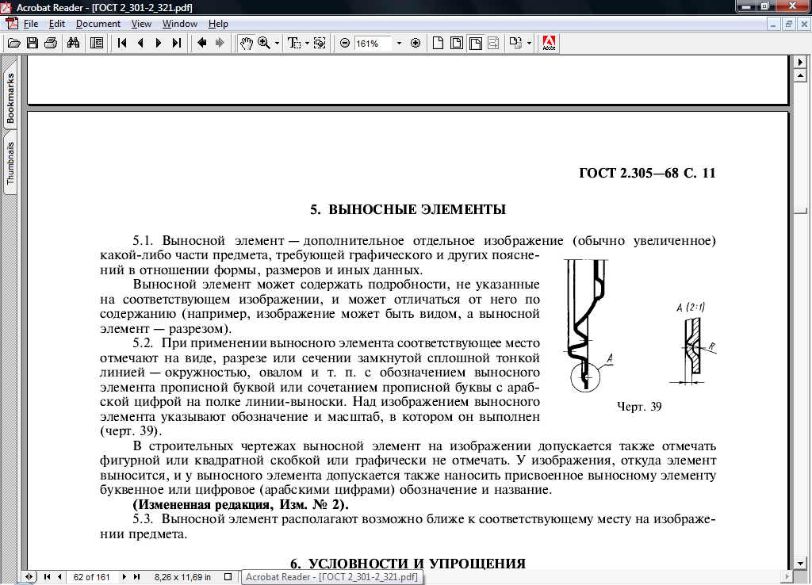Go to the first page in toolbar
The image size is (812, 585).
[122, 43]
